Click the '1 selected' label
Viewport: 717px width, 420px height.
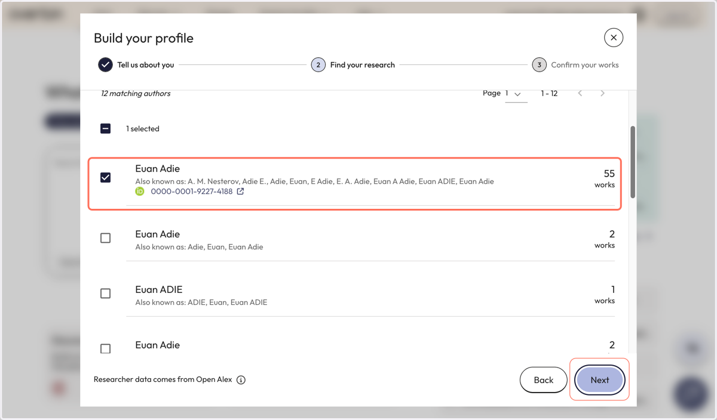tap(143, 129)
